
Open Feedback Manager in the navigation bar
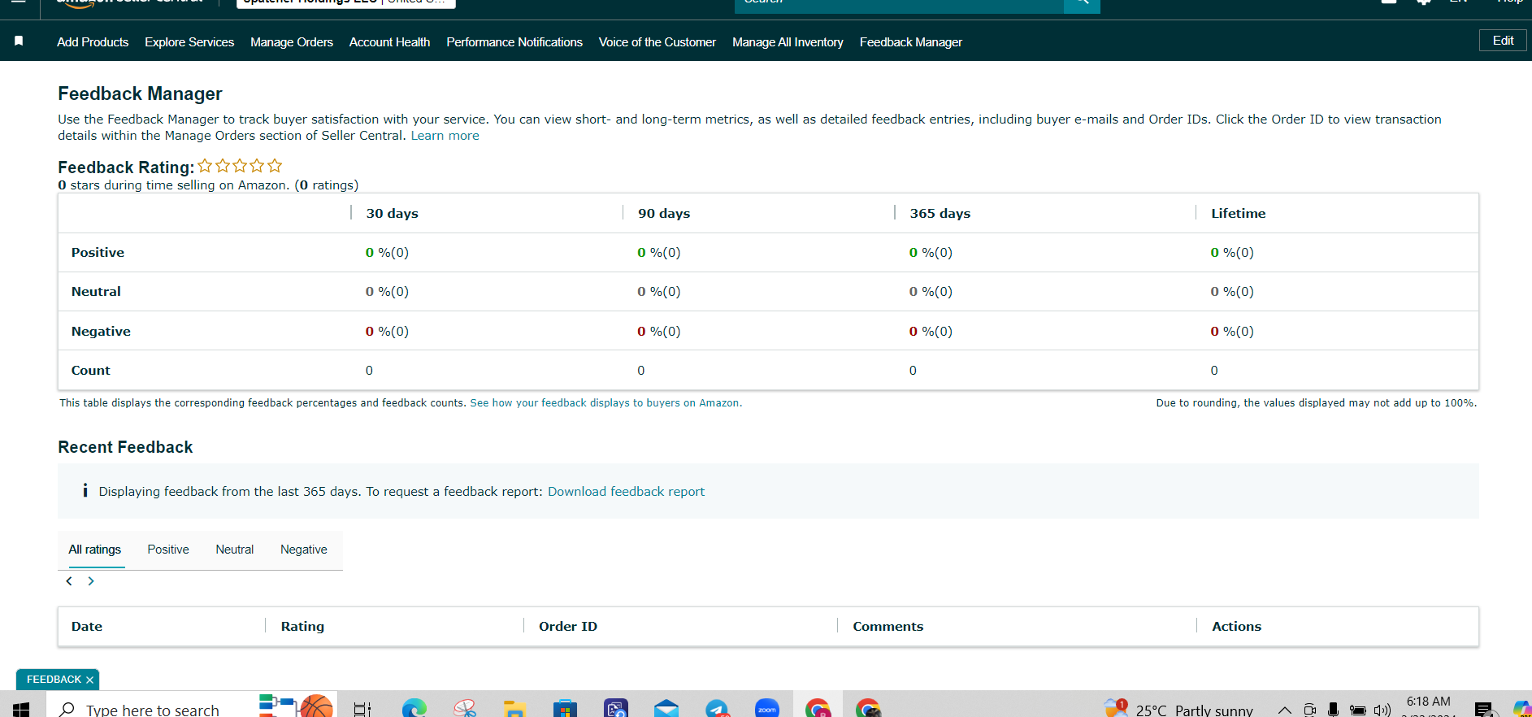[x=911, y=42]
